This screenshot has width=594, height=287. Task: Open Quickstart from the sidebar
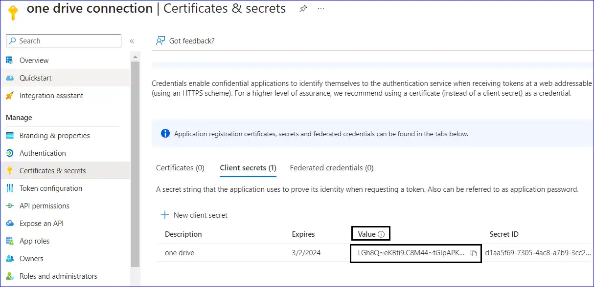[35, 78]
